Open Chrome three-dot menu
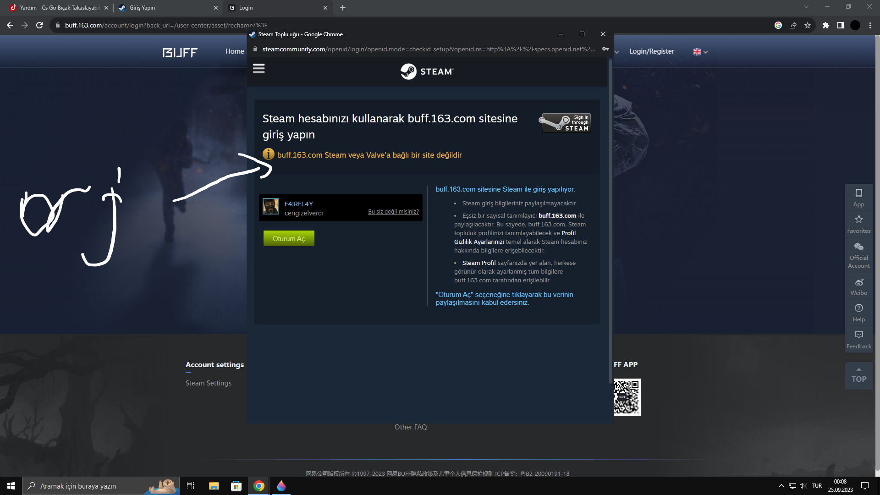This screenshot has height=495, width=880. [x=870, y=25]
